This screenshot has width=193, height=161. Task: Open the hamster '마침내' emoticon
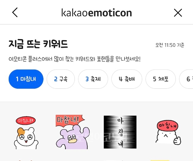pos(26,133)
